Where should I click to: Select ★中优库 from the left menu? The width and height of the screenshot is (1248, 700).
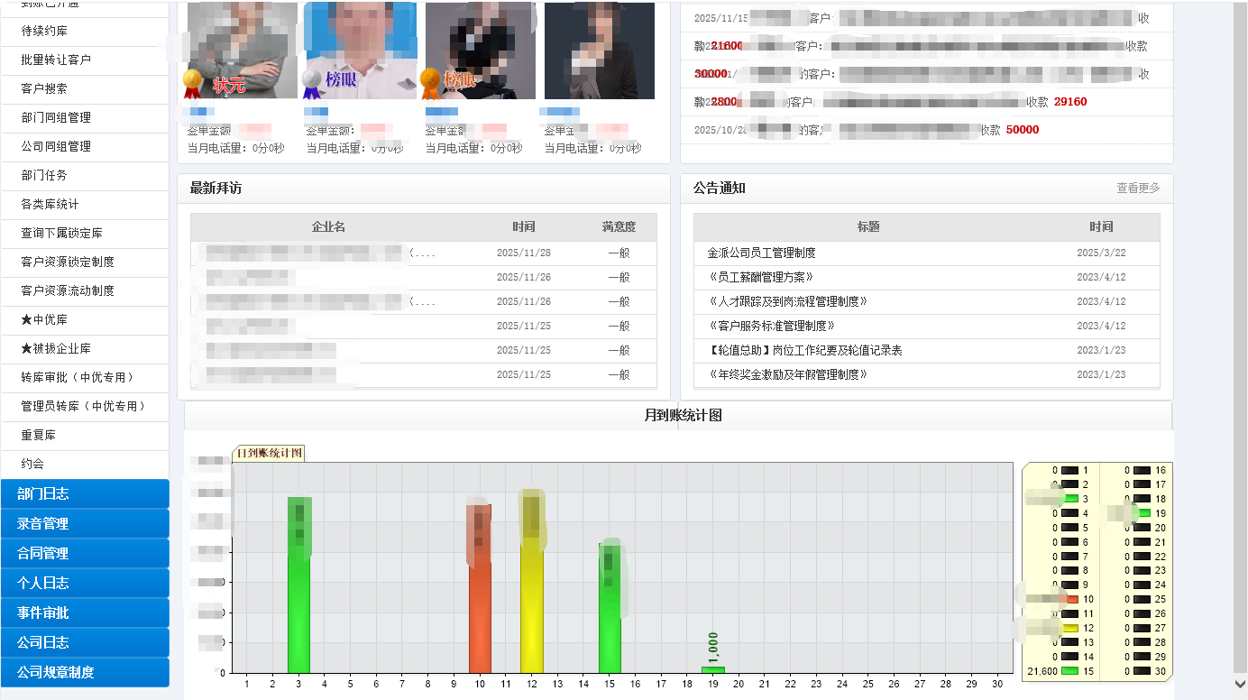[x=44, y=319]
